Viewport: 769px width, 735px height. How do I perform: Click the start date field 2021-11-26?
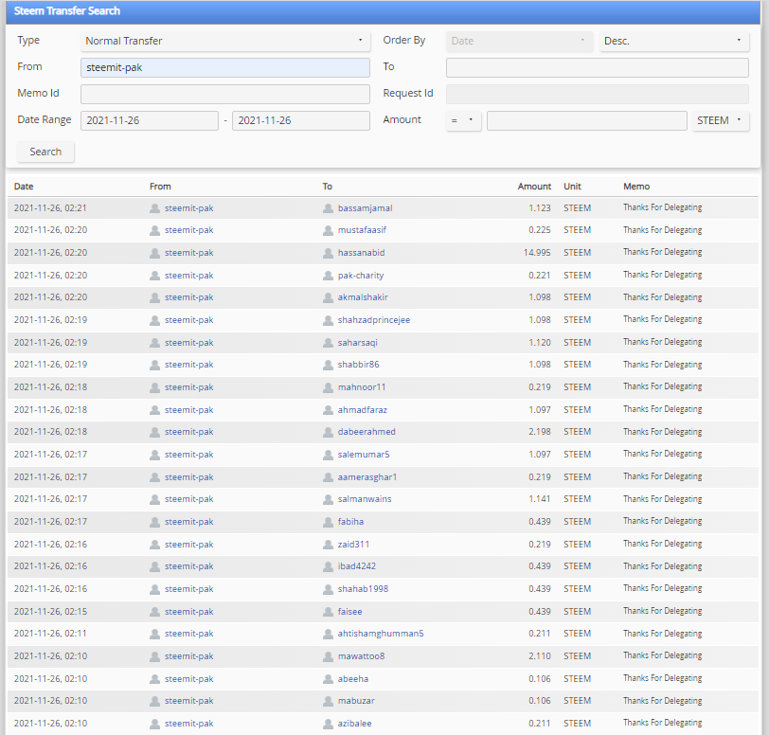click(x=150, y=120)
